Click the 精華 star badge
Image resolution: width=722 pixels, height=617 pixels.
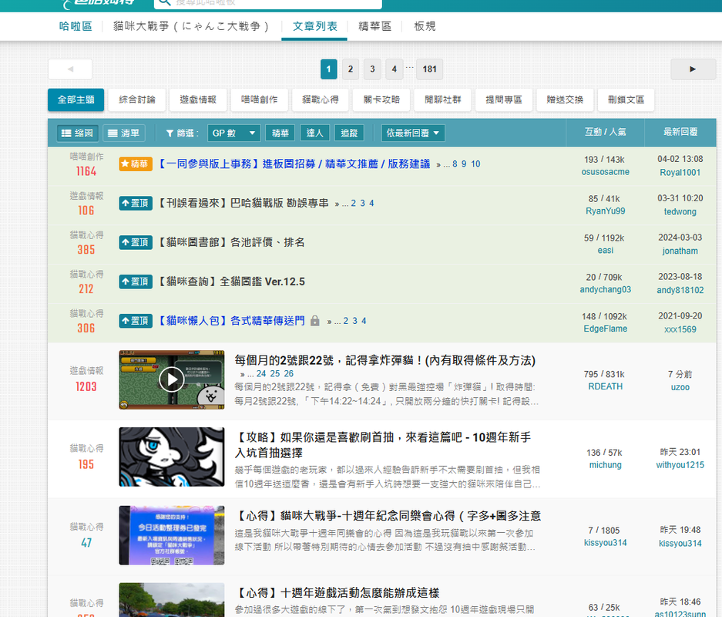136,164
